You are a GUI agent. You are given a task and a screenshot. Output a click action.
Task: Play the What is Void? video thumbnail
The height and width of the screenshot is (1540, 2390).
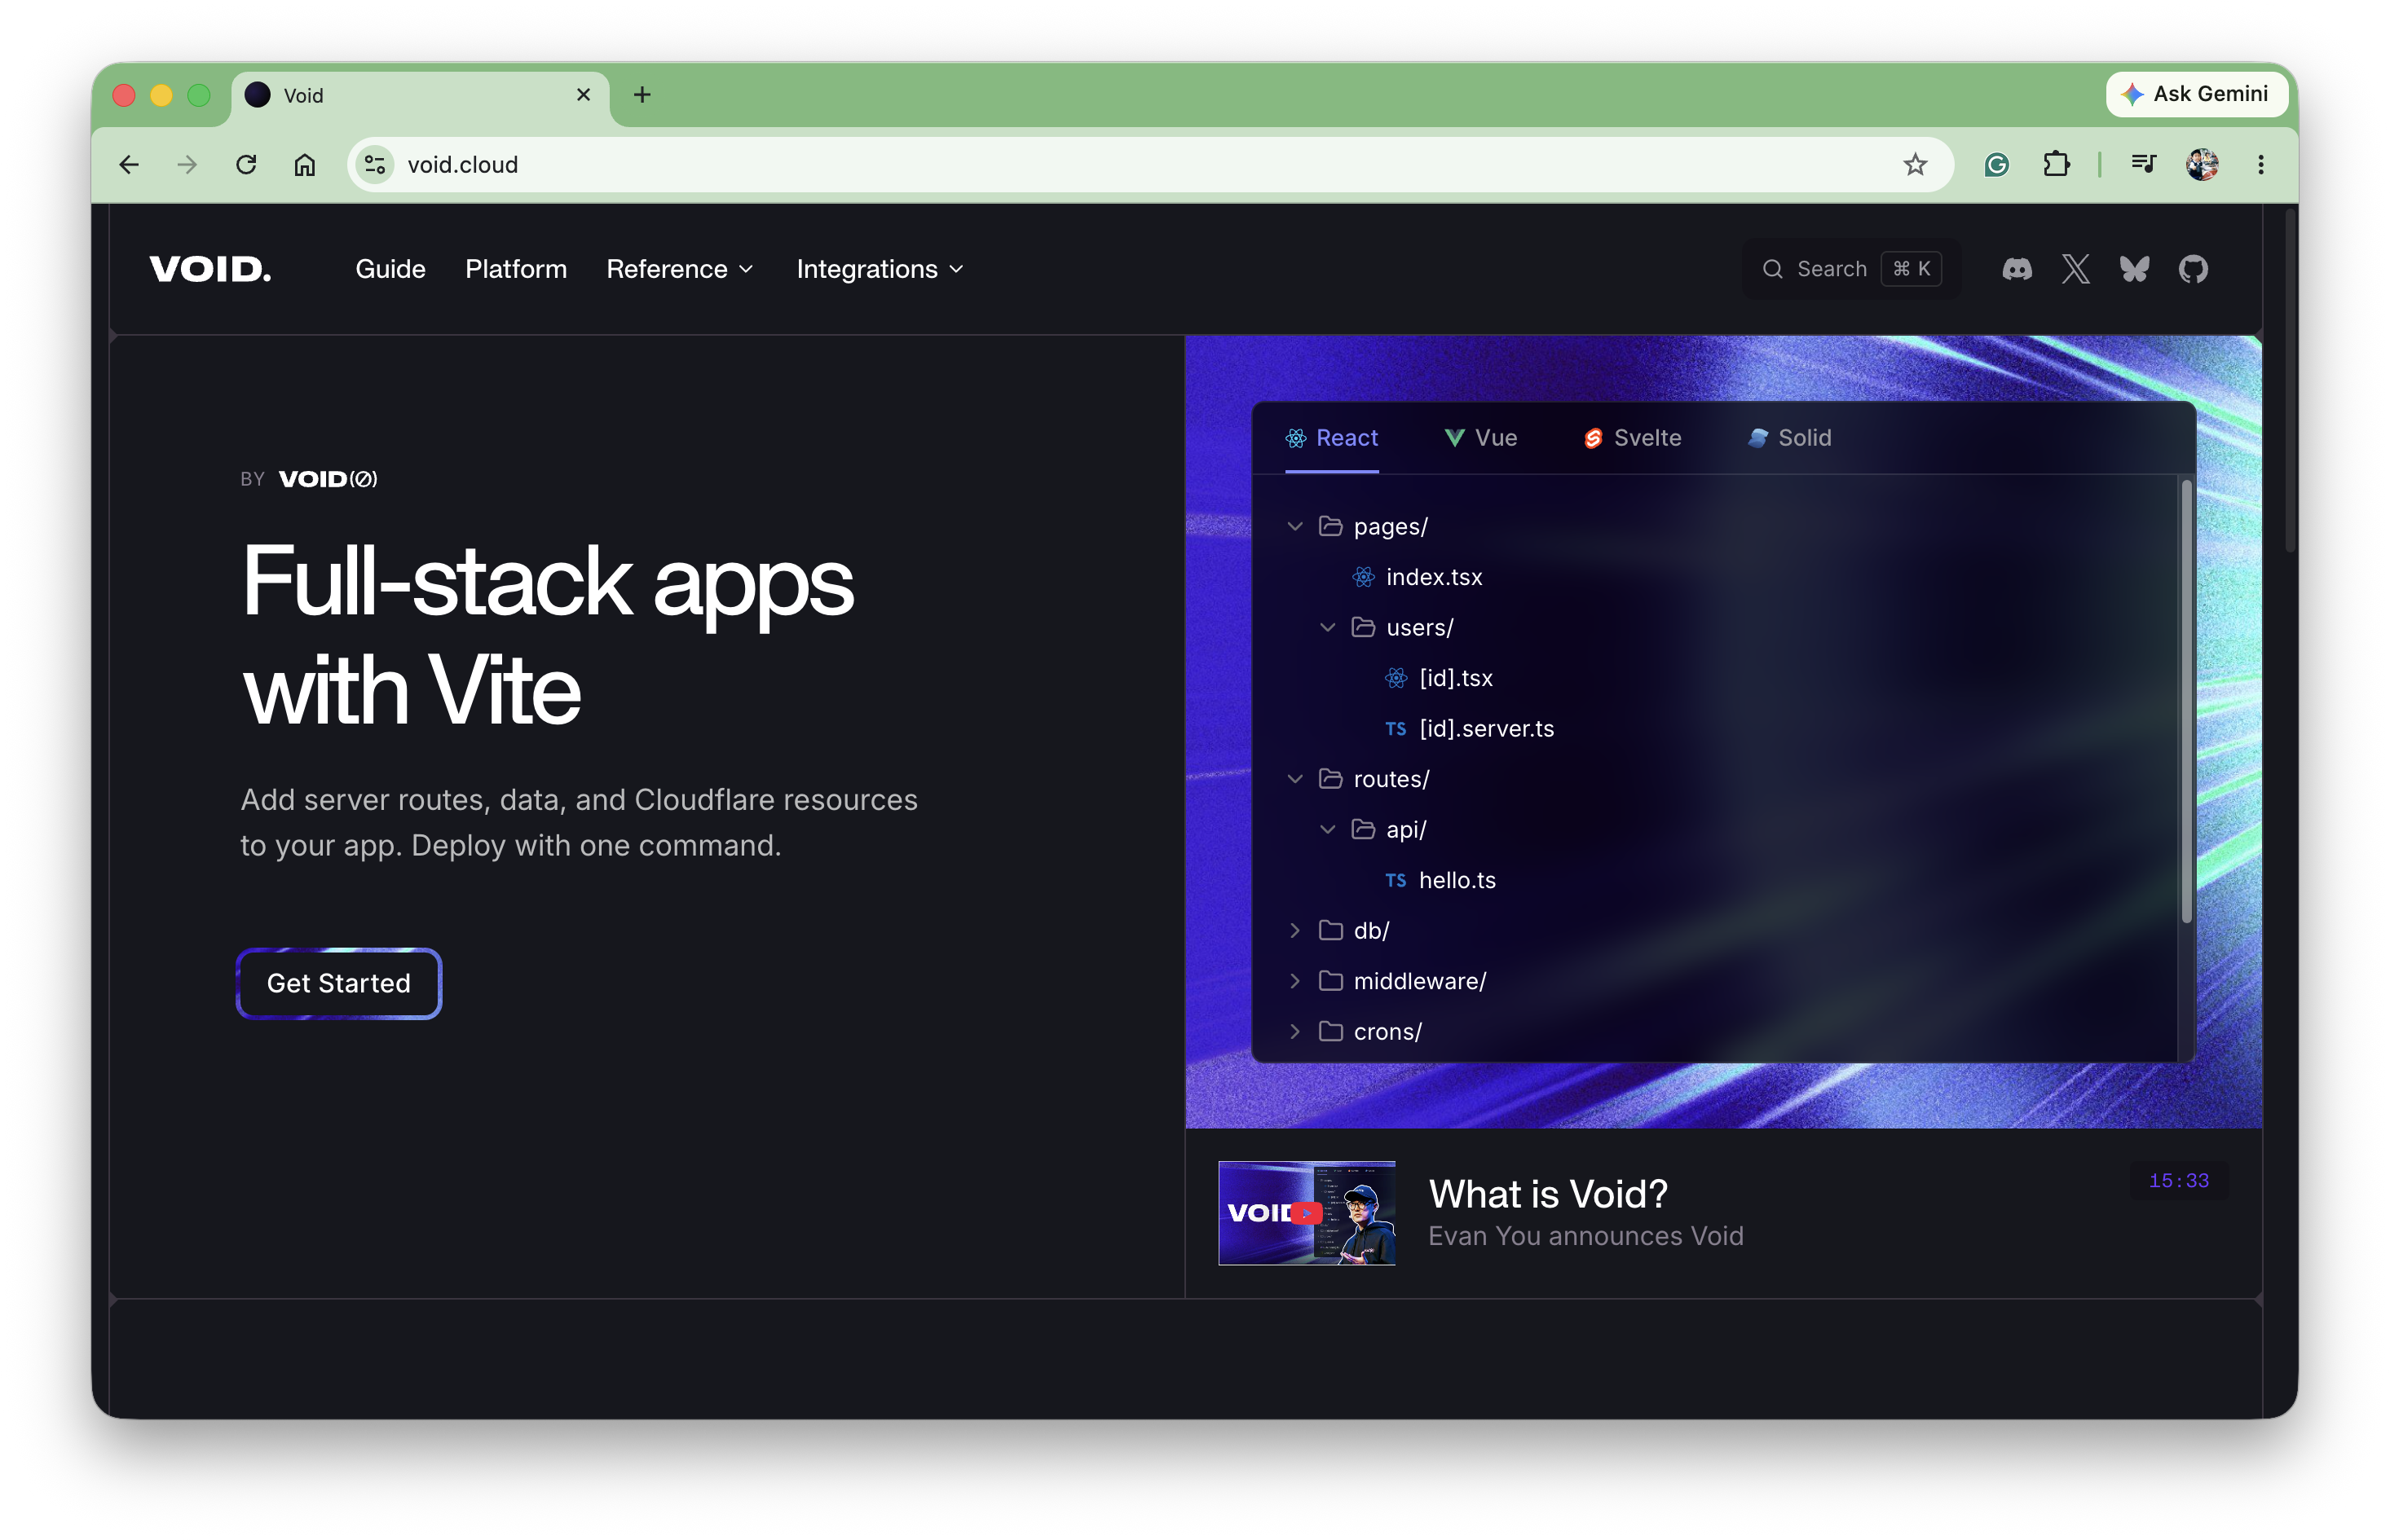1306,1213
